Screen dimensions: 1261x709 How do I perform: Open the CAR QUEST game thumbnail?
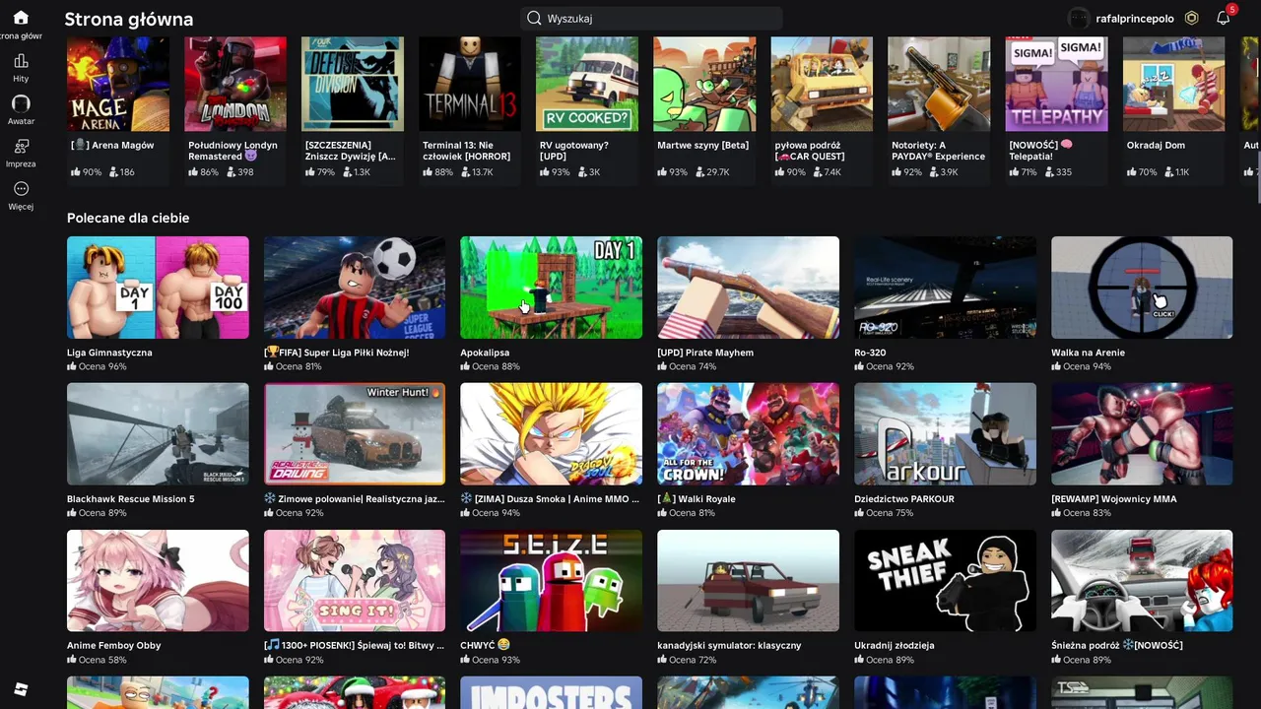[x=822, y=85]
